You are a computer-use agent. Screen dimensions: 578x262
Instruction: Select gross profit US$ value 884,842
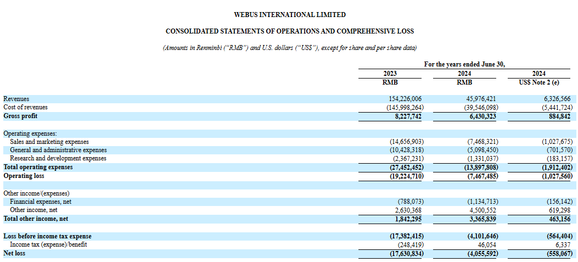point(559,116)
